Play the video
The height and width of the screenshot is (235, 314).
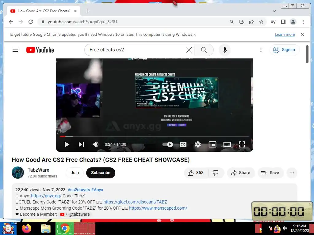point(67,144)
